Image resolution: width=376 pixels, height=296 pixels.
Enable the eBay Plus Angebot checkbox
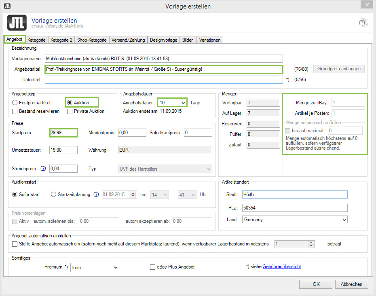coord(153,267)
